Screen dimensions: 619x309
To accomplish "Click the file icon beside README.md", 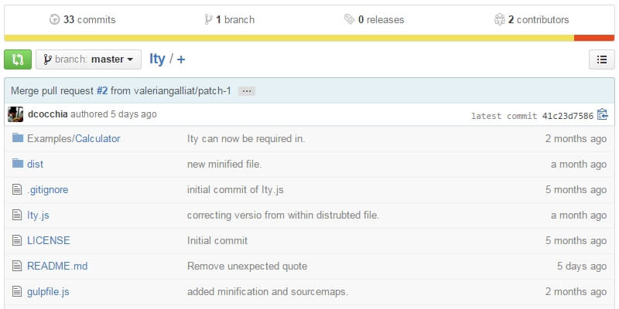I will coord(18,266).
